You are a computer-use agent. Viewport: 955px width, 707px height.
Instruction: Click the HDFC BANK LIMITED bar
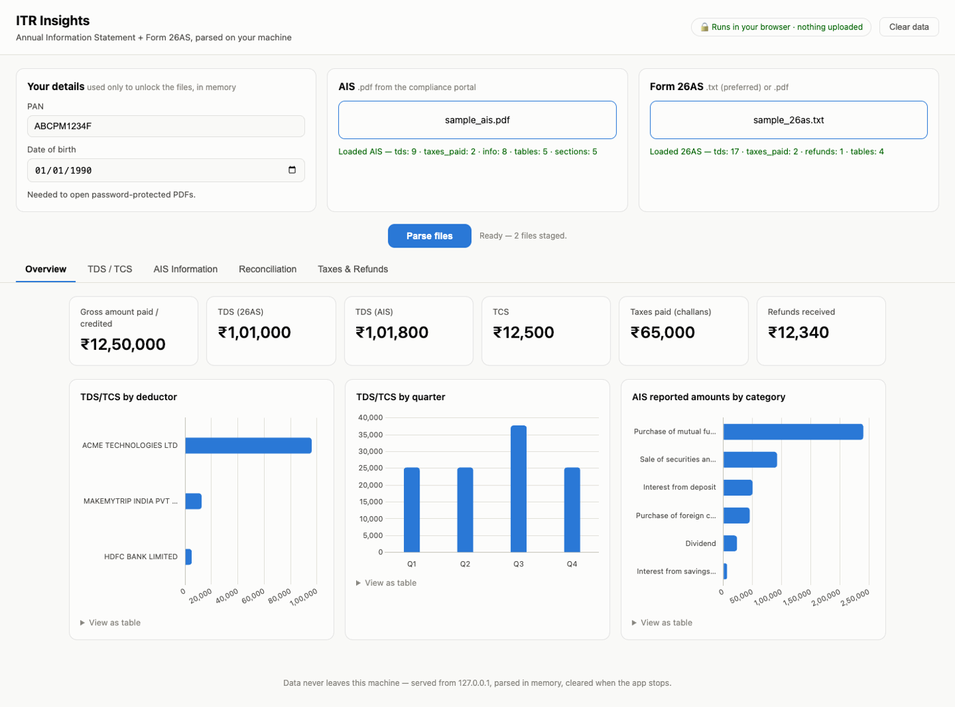[x=188, y=557]
